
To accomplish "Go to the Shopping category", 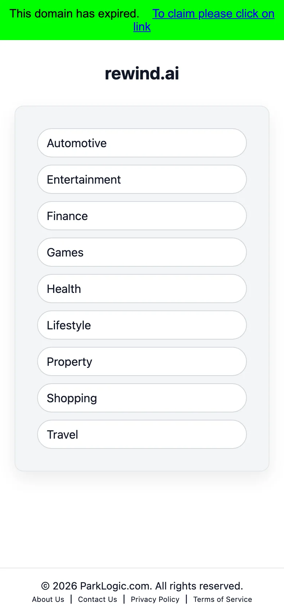I will pyautogui.click(x=142, y=398).
